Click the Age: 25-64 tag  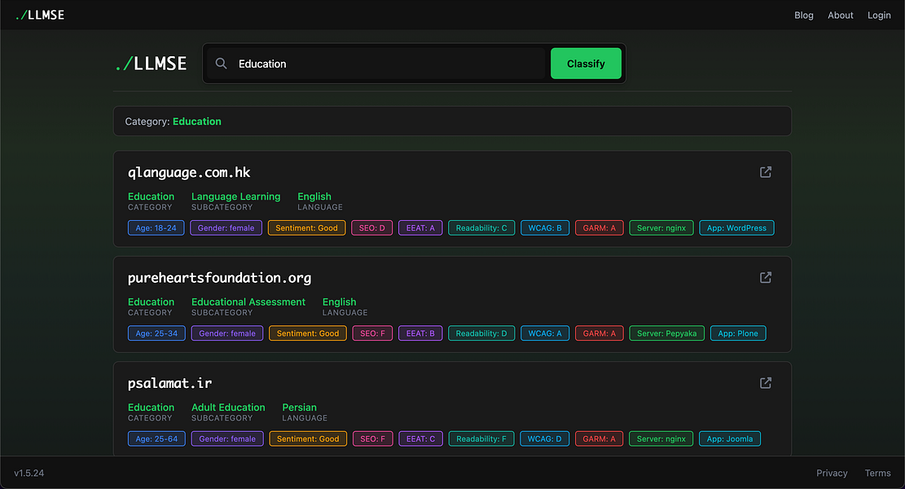tap(156, 438)
